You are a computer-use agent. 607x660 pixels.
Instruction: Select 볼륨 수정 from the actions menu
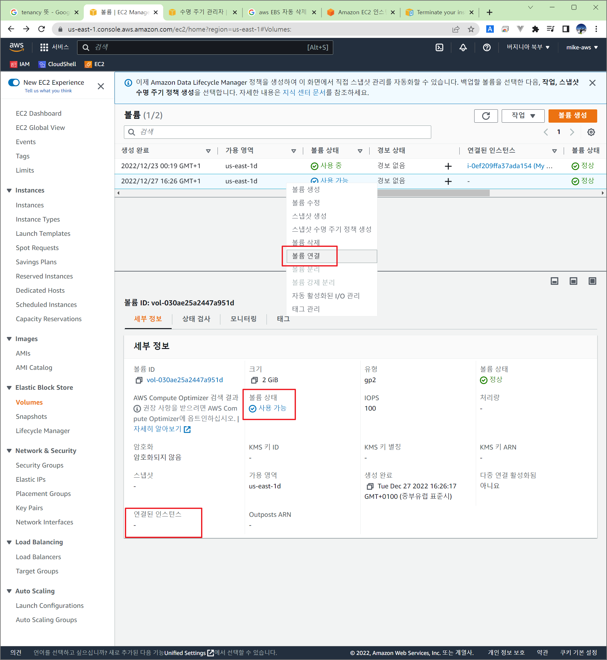[332, 203]
